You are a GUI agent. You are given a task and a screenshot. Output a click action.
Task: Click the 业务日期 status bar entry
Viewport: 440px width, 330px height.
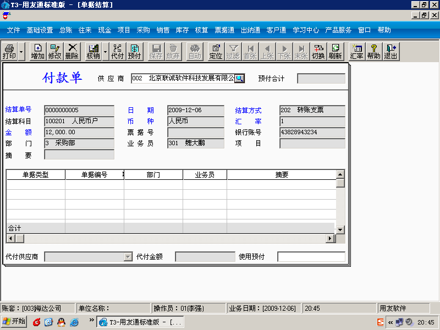click(263, 309)
